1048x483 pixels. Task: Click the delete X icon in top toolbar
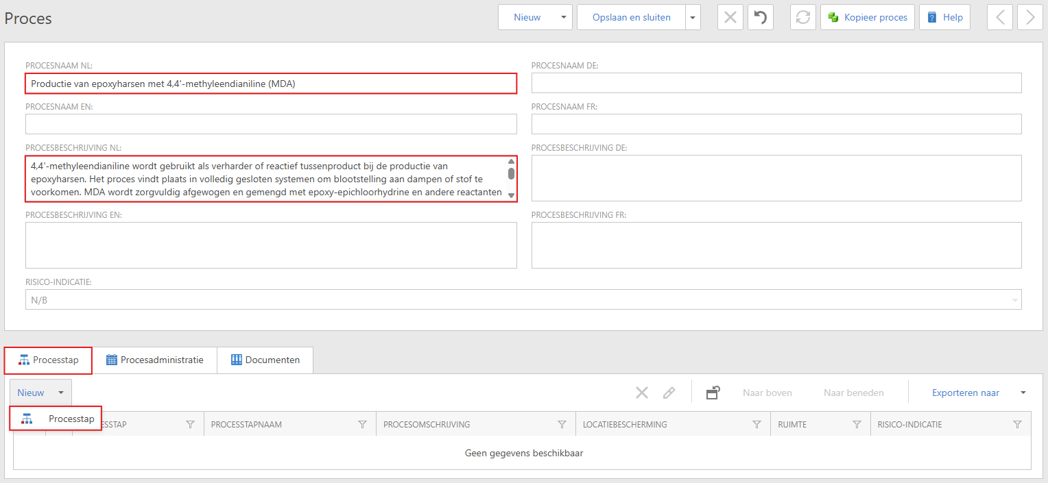[x=730, y=18]
